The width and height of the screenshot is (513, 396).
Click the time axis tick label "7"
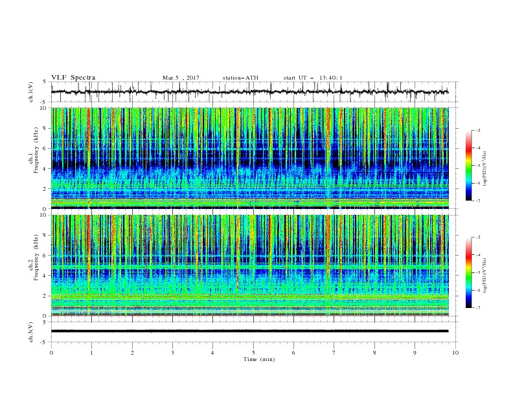pos(334,353)
